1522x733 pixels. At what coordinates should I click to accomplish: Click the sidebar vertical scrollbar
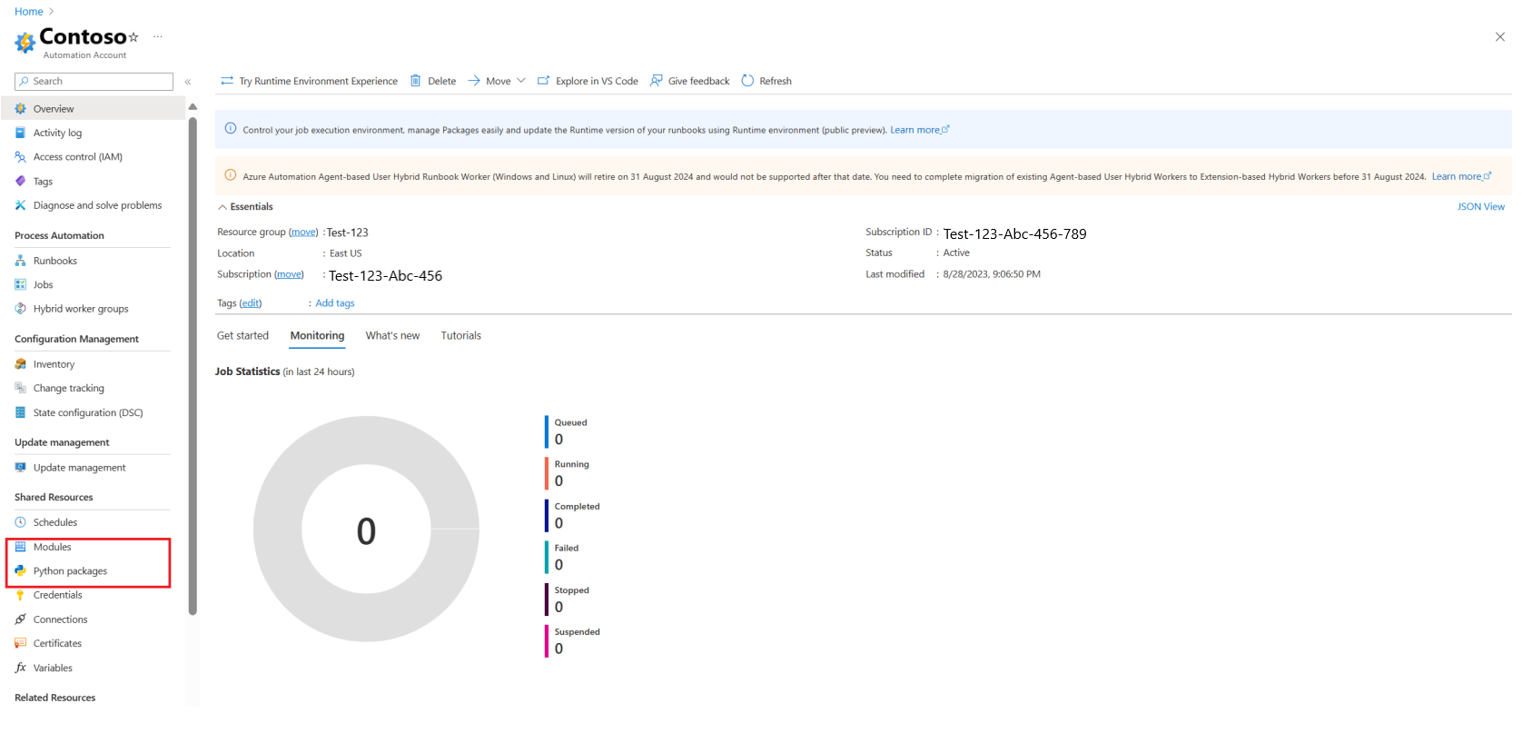(x=193, y=365)
